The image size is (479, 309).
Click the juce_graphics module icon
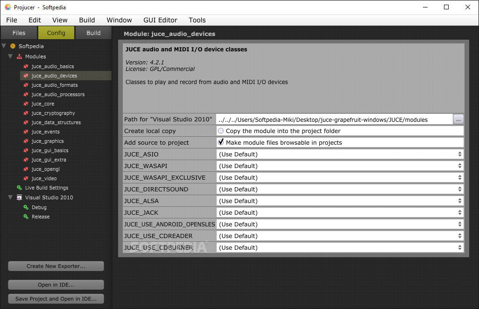click(26, 141)
